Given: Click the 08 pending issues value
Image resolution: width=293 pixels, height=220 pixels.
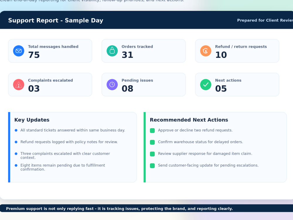Looking at the screenshot, I should tap(127, 89).
